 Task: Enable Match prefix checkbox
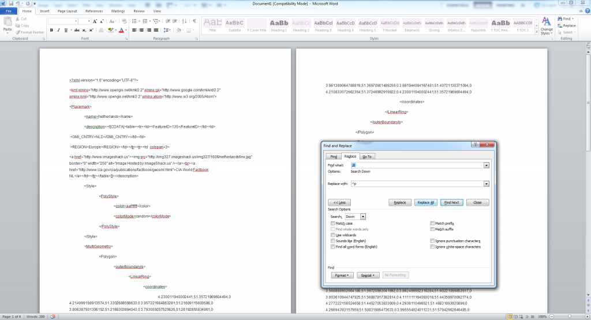coord(432,224)
